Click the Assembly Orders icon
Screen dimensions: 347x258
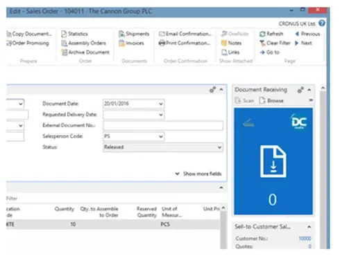pyautogui.click(x=64, y=43)
